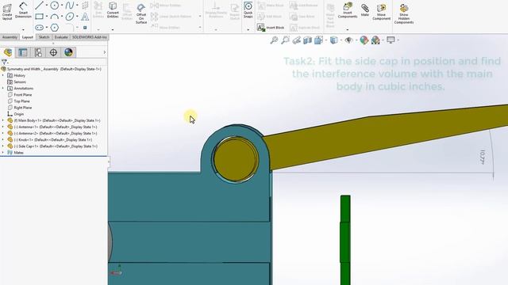Expand the Knob<1> component
508x285 pixels.
pyautogui.click(x=3, y=140)
